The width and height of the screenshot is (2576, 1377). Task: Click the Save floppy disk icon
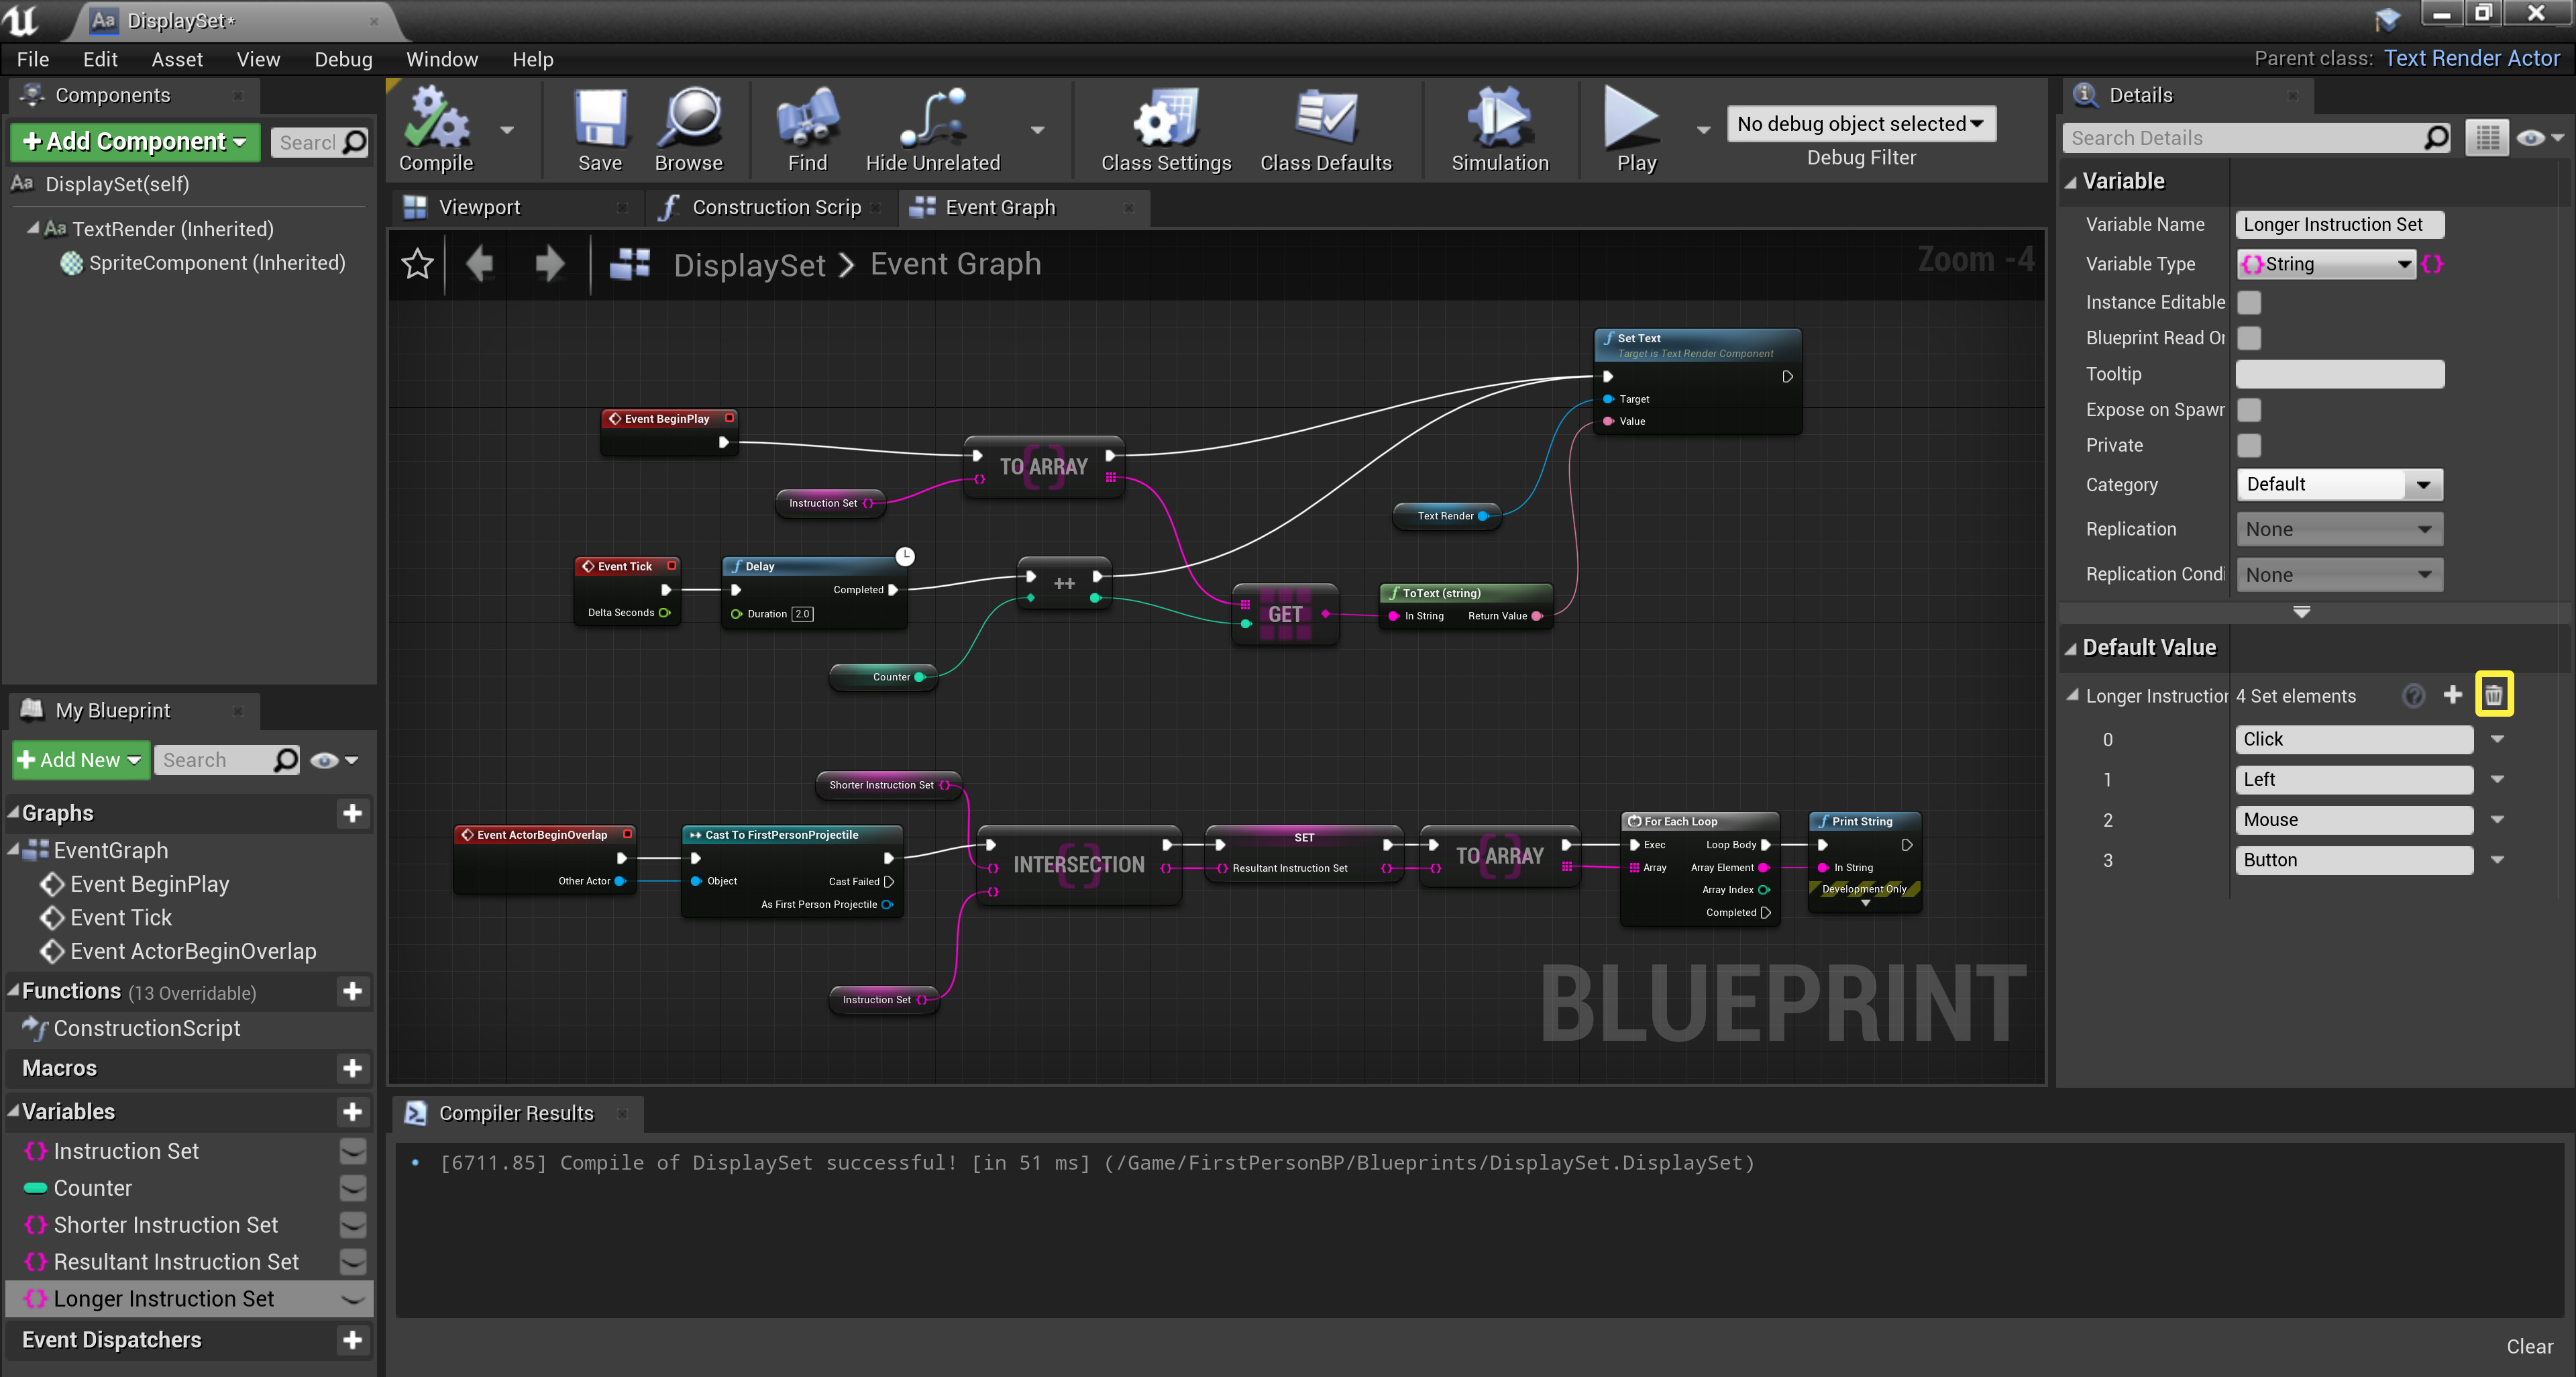(599, 119)
